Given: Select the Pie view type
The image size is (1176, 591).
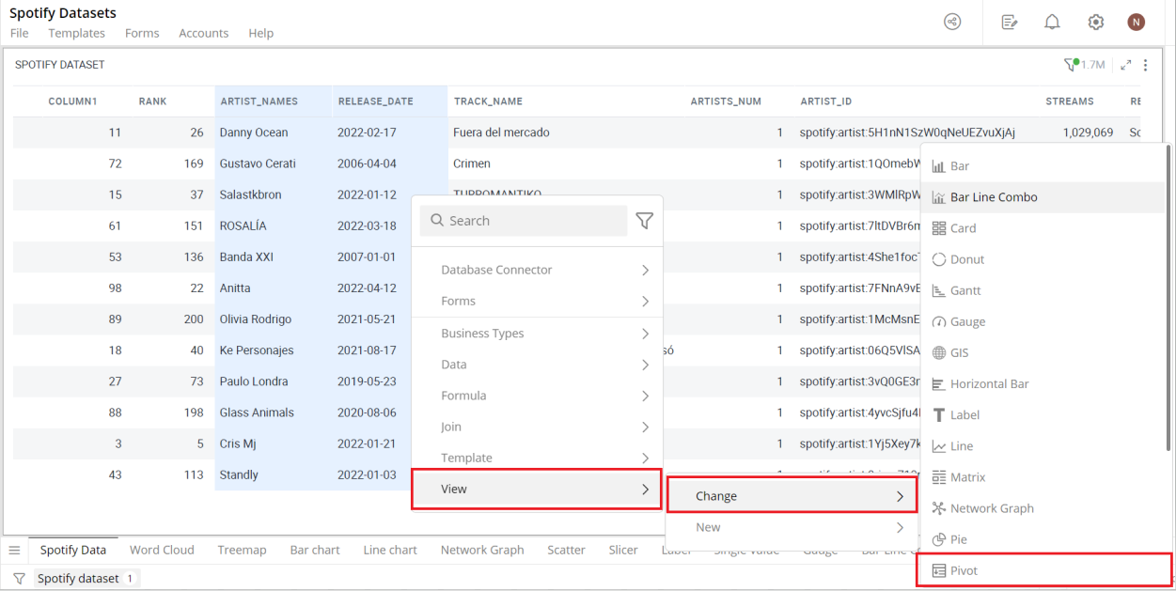Looking at the screenshot, I should [x=1042, y=539].
